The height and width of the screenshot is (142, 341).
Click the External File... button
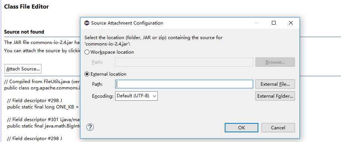pyautogui.click(x=275, y=84)
